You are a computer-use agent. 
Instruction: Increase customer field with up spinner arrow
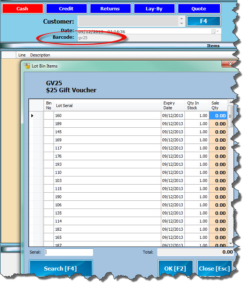[x=182, y=18]
